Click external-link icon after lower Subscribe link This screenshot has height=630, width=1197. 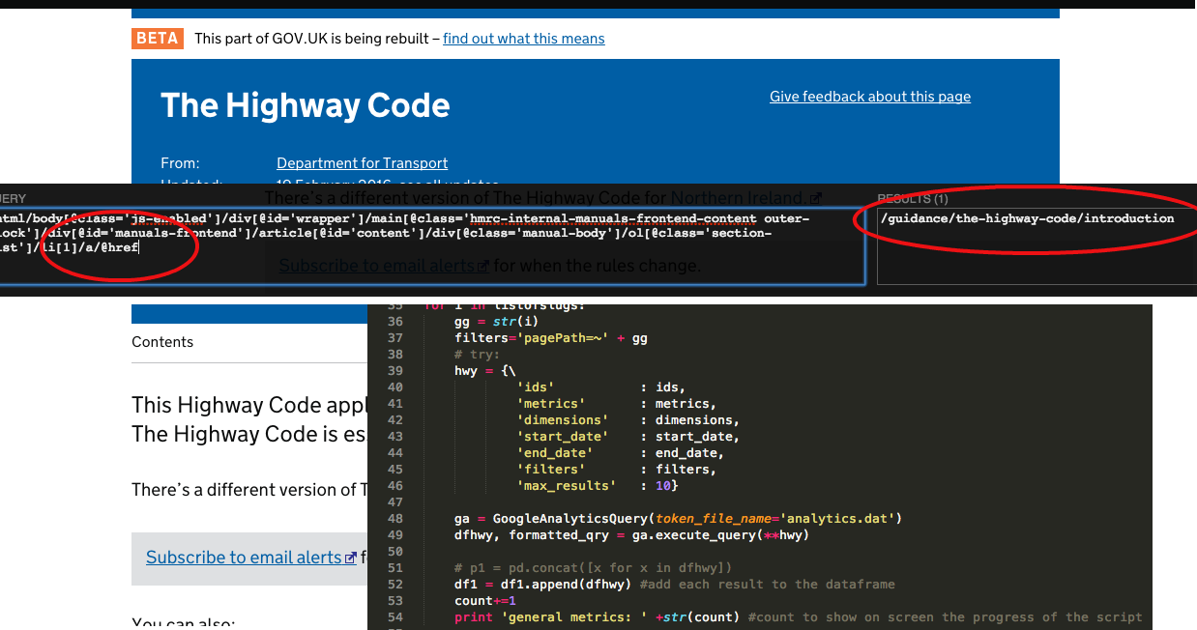click(x=351, y=558)
